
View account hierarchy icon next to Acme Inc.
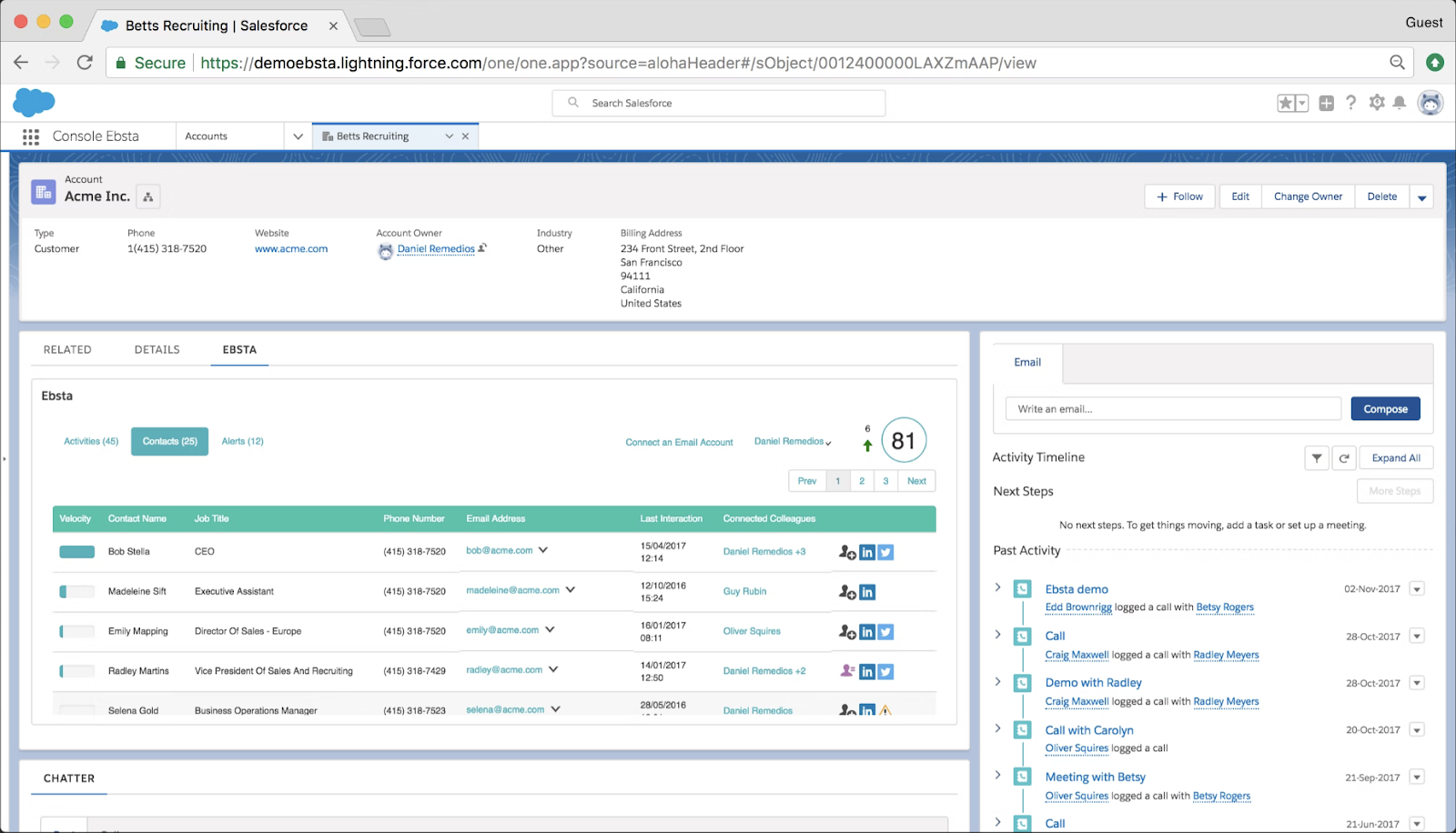[148, 196]
